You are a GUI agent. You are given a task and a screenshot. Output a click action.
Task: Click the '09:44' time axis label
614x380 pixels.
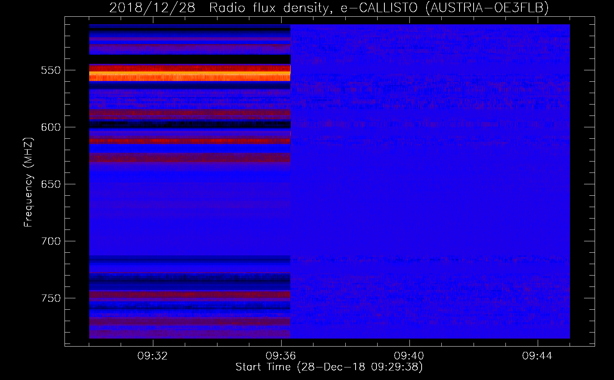click(537, 356)
